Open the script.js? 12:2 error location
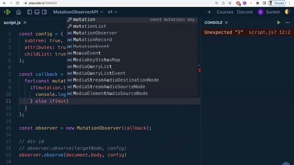Viewport: 294px width, 165px height. click(x=270, y=32)
